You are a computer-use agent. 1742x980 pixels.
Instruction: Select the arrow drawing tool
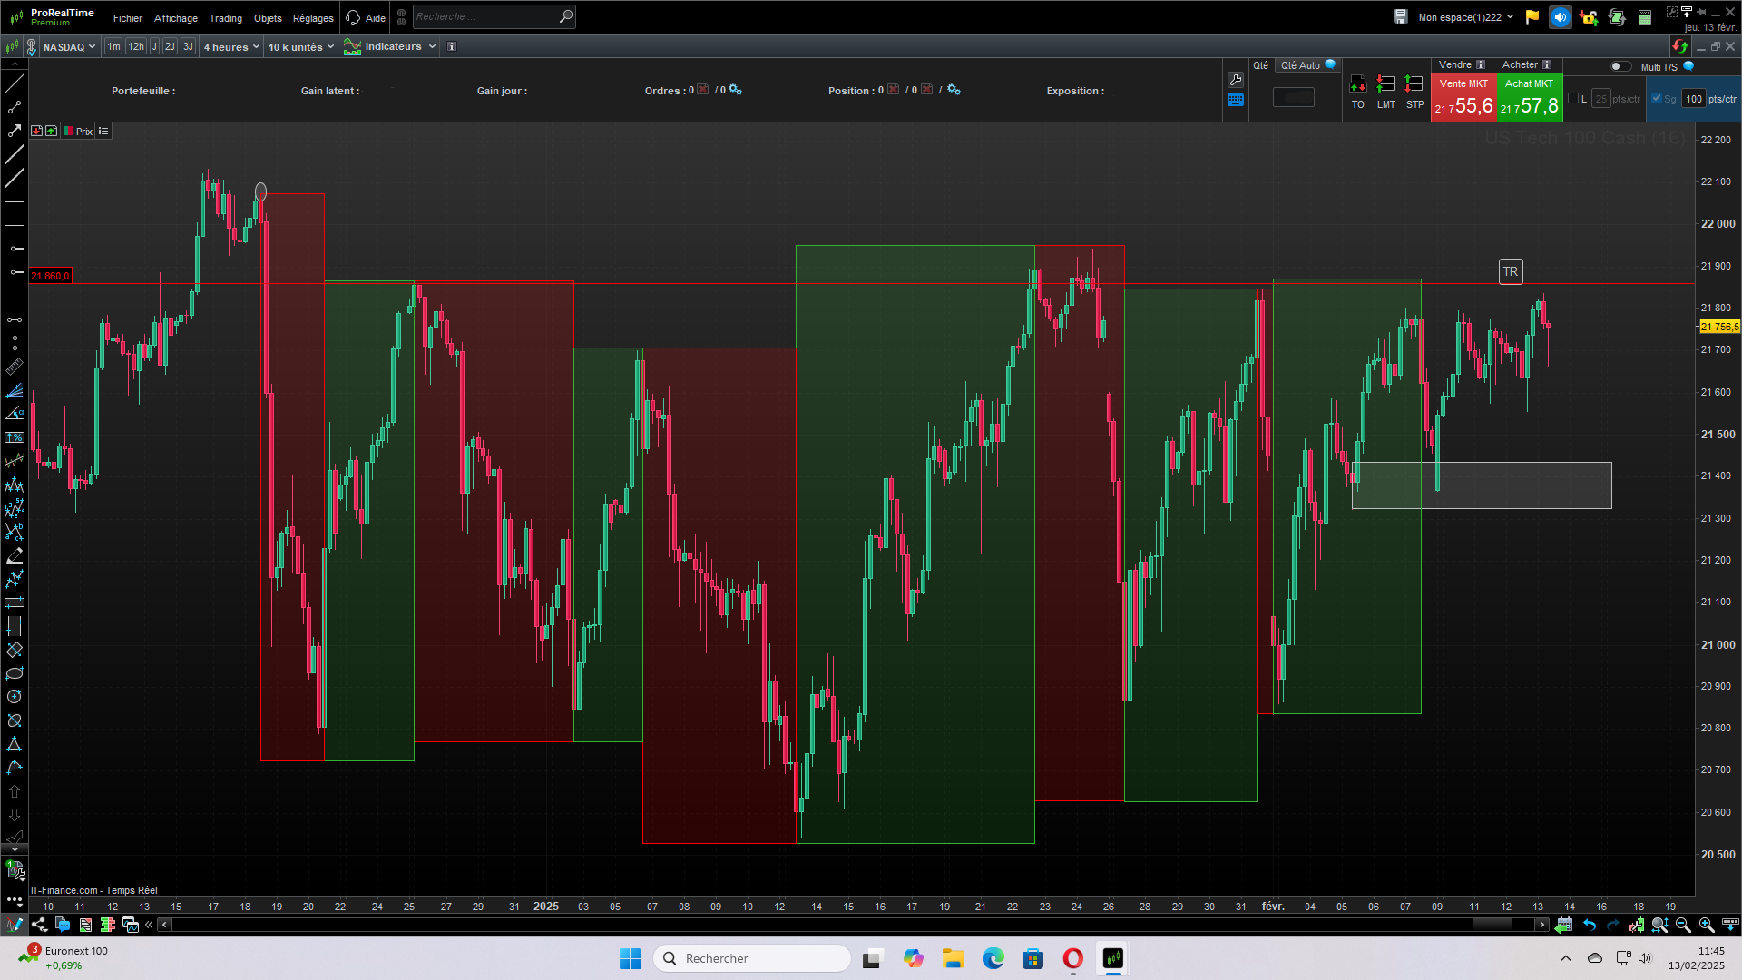15,131
